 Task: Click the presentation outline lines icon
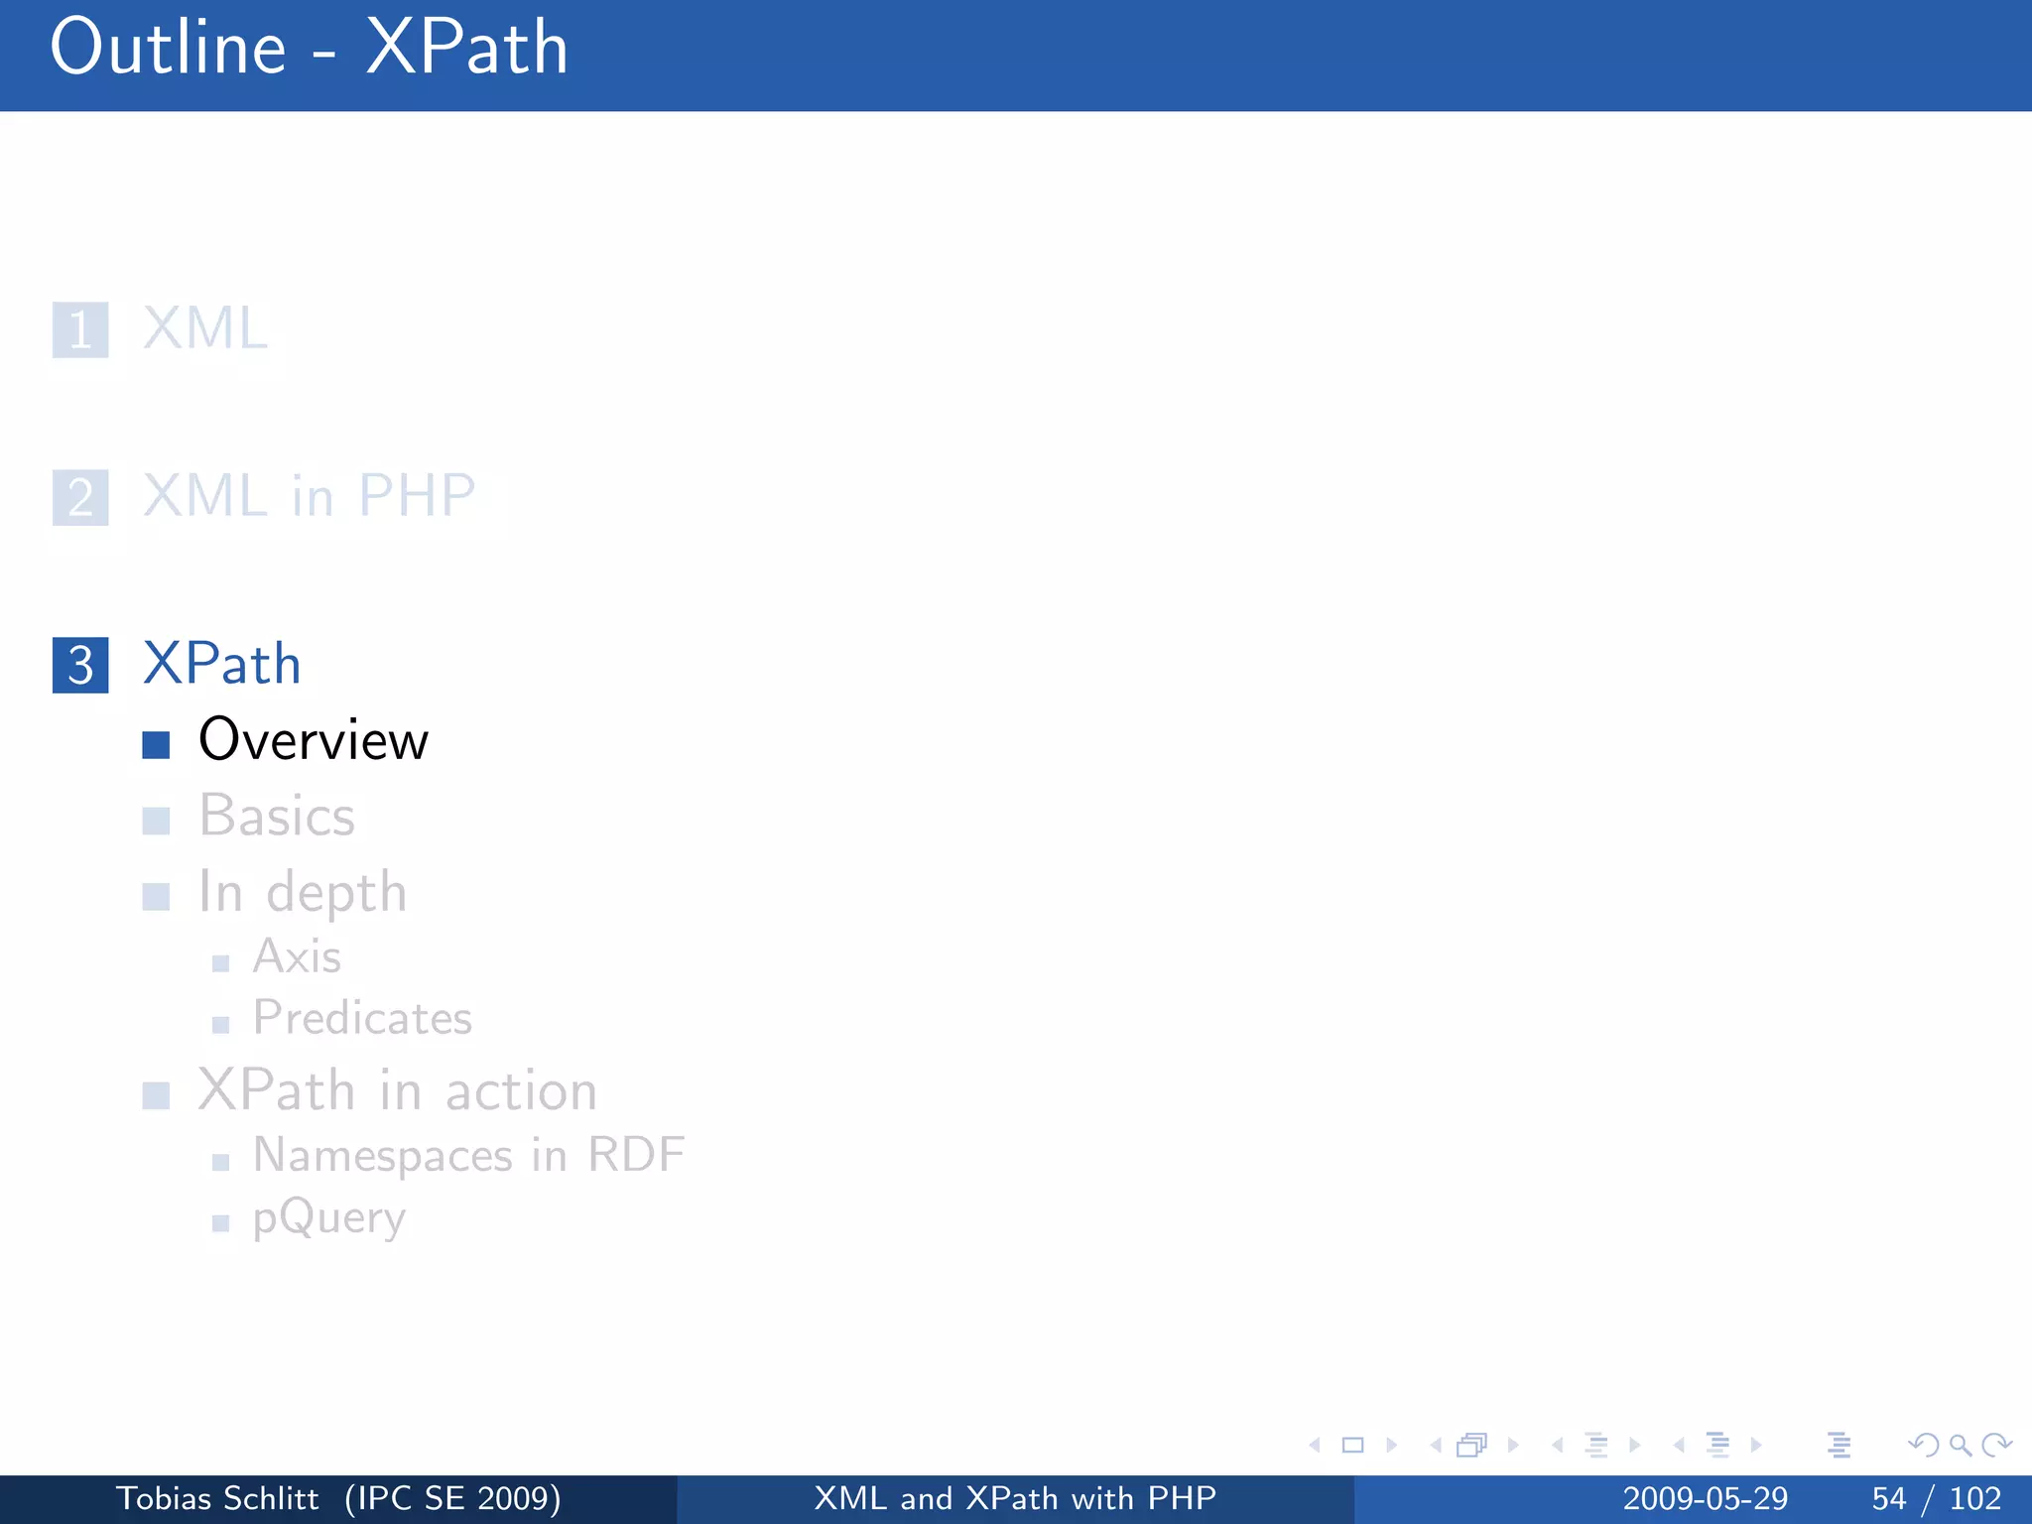[1839, 1446]
